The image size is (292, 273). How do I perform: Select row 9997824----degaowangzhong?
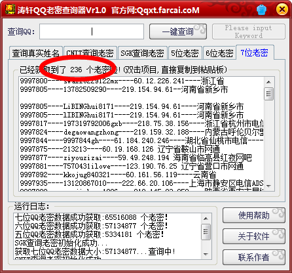click(x=141, y=132)
